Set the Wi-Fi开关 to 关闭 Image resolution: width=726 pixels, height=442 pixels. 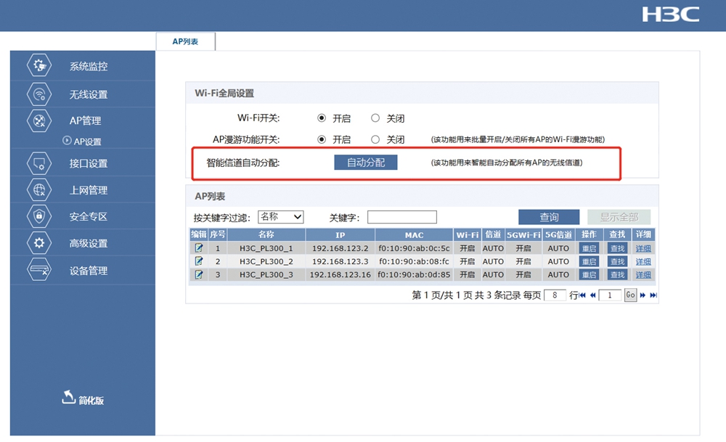[x=375, y=118]
